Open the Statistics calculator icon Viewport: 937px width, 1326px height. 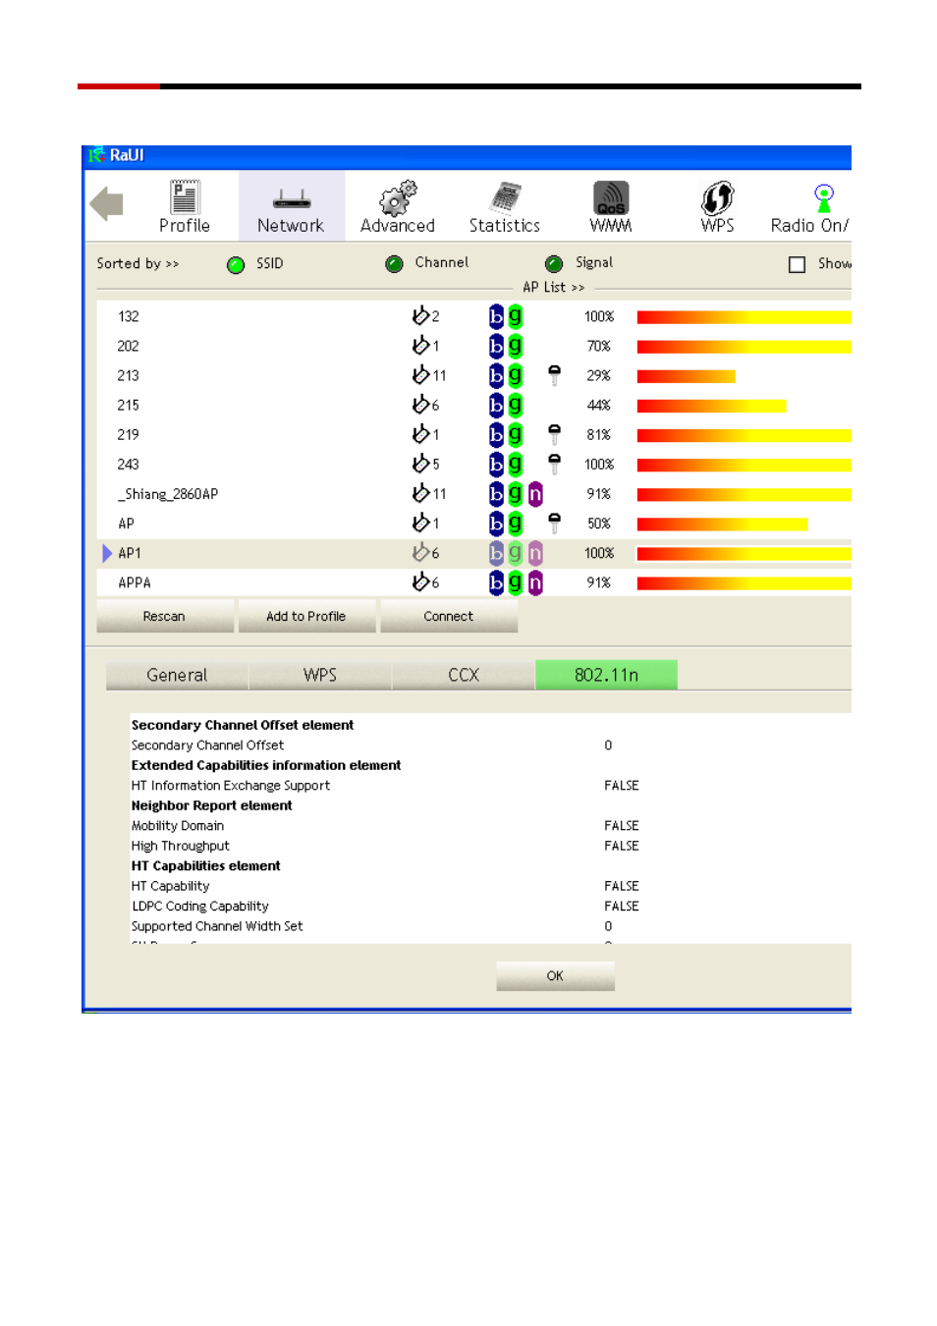click(505, 197)
